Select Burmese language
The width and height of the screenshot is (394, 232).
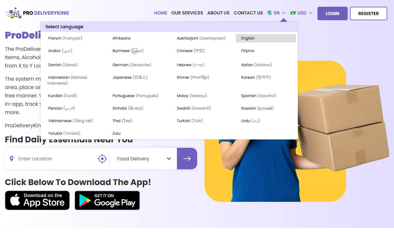pyautogui.click(x=128, y=51)
